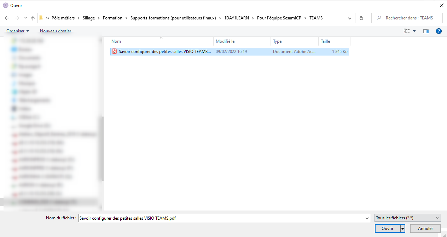The image size is (447, 237).
Task: Open the view options dropdown arrow
Action: pyautogui.click(x=414, y=31)
